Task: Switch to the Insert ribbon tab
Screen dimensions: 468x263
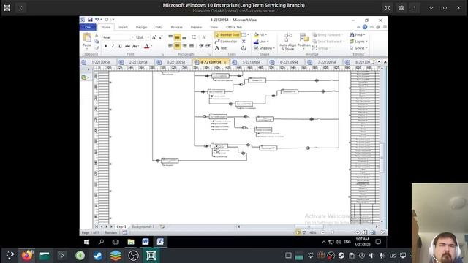Action: (x=123, y=27)
